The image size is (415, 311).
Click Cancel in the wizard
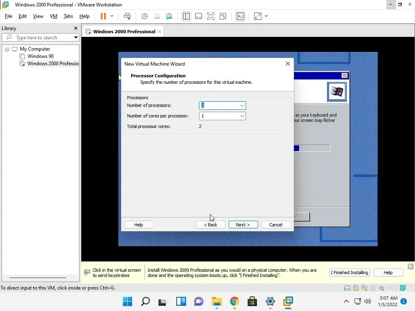(276, 224)
